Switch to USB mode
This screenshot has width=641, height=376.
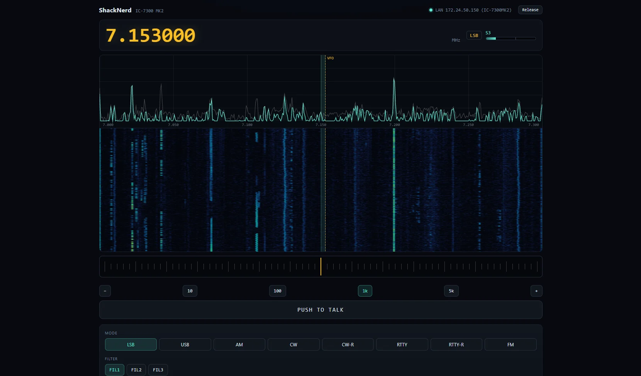[185, 344]
